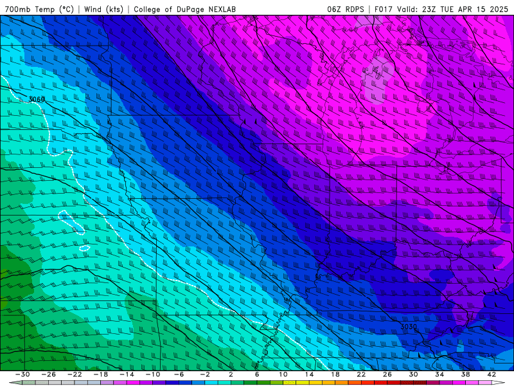
Task: Click the -2 tick on the color scale
Action: tap(205, 374)
